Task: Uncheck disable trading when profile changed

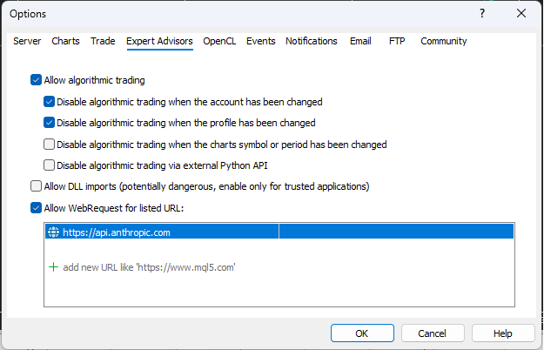Action: point(50,123)
